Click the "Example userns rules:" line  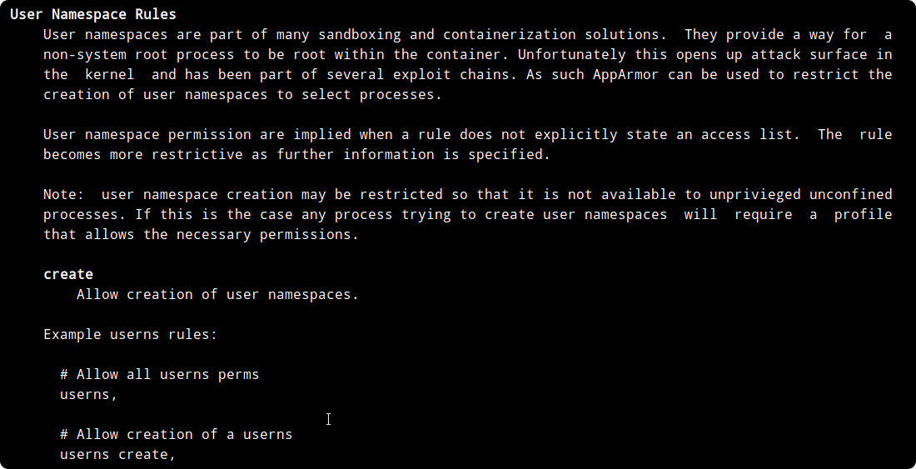[x=130, y=334]
